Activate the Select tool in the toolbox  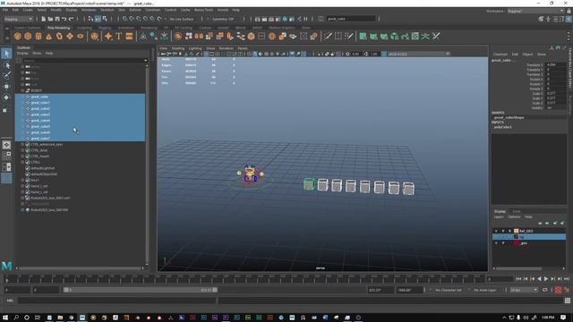pos(6,54)
